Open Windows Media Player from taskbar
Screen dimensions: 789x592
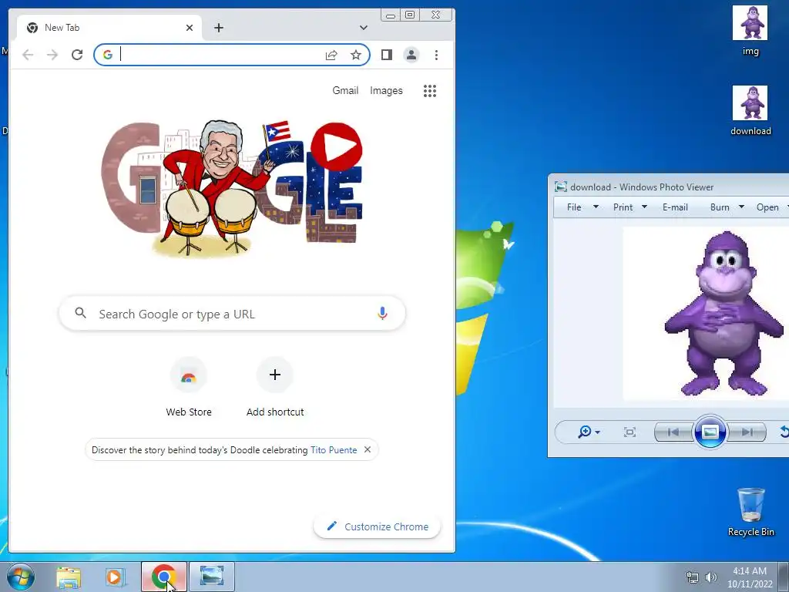coord(114,577)
